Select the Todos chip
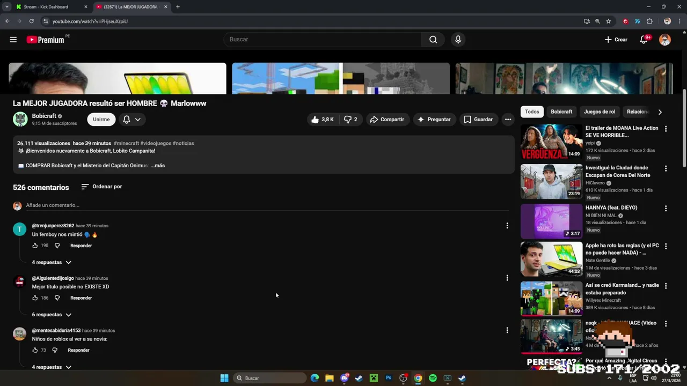Image resolution: width=687 pixels, height=386 pixels. click(532, 112)
